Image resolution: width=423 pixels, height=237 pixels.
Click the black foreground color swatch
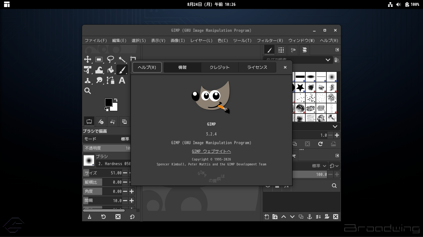click(108, 102)
